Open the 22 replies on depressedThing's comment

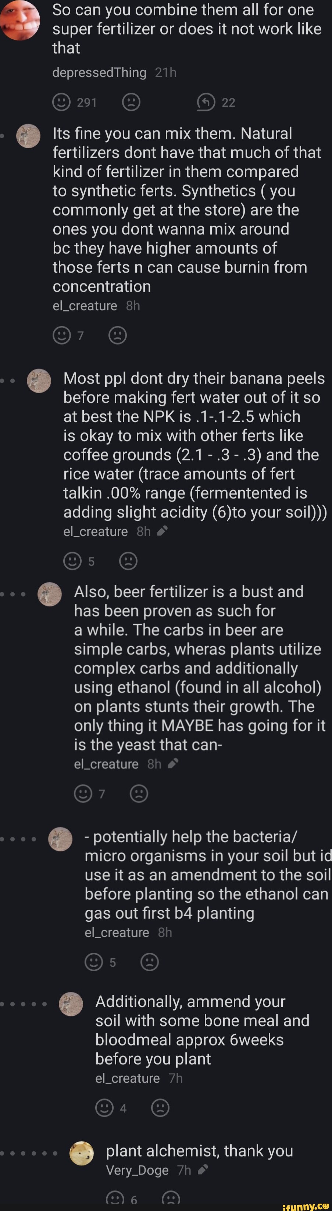(x=206, y=102)
